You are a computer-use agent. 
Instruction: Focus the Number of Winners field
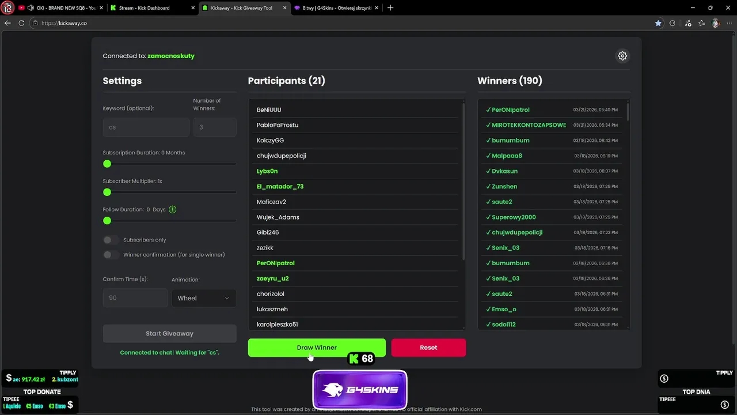(215, 127)
